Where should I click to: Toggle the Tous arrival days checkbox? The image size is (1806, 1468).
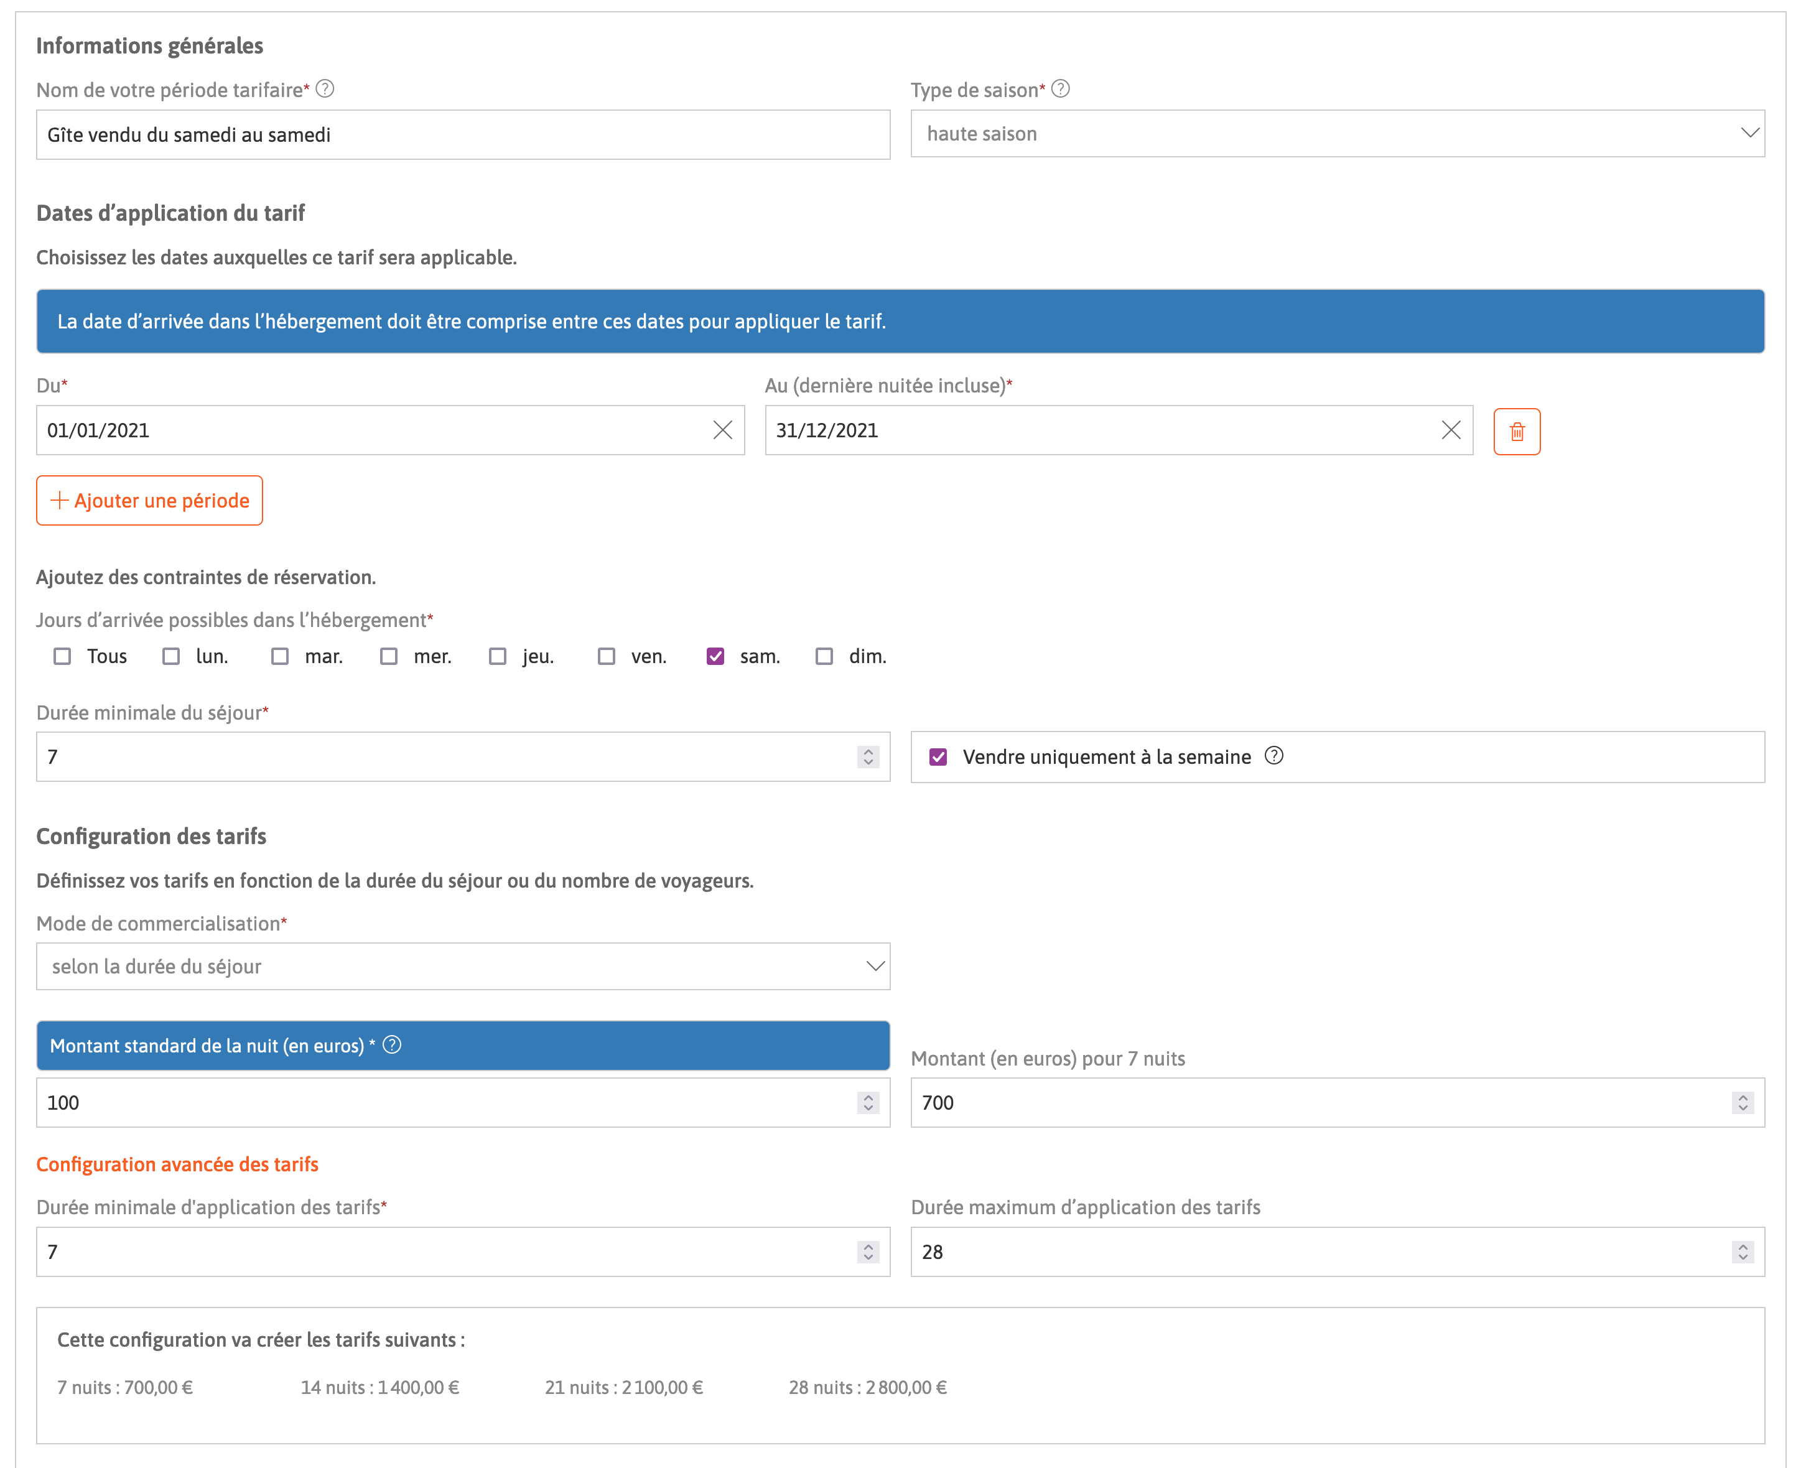click(63, 656)
